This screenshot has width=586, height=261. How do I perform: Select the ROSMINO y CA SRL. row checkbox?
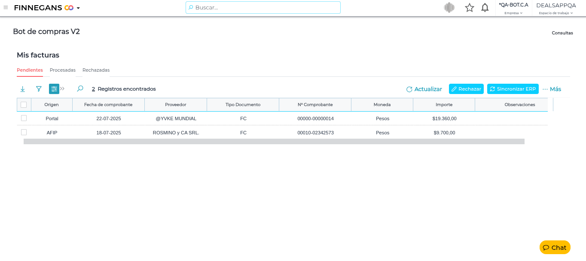(x=24, y=132)
